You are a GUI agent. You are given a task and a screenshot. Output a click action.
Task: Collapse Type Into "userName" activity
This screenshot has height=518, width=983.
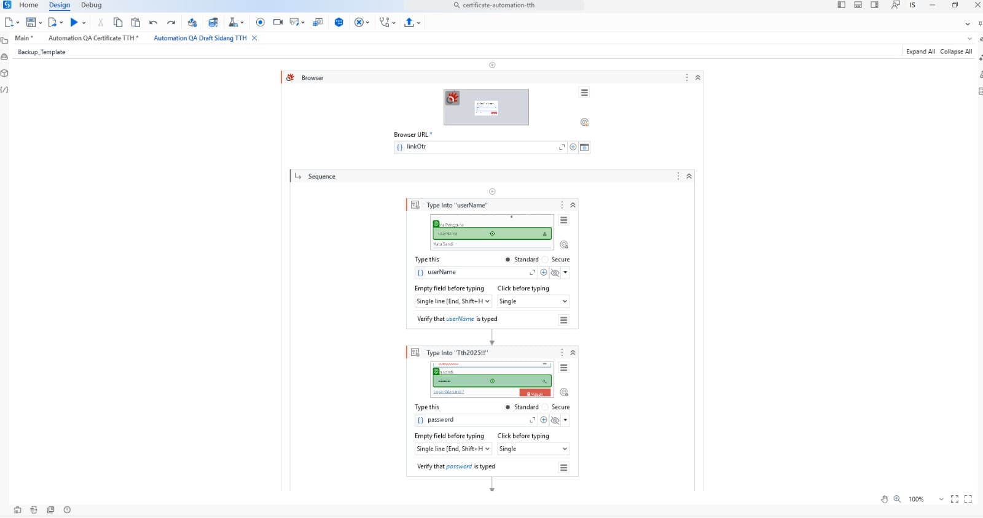[x=573, y=205]
